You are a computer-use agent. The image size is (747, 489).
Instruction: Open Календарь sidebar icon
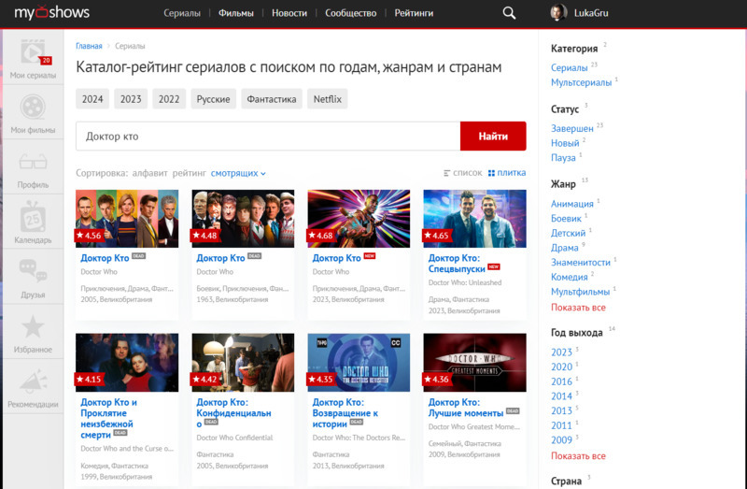(x=33, y=217)
